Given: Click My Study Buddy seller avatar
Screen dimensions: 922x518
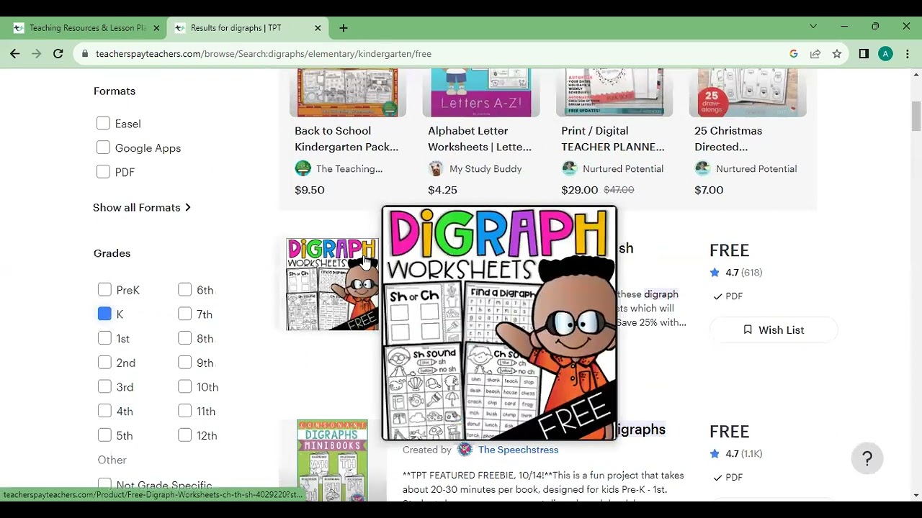Looking at the screenshot, I should point(436,168).
